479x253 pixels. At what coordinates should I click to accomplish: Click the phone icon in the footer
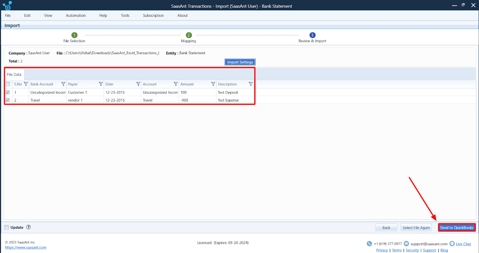pos(369,244)
